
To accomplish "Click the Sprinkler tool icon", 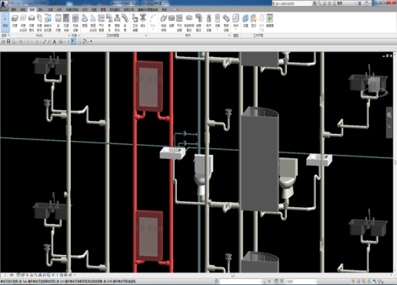I will (143, 22).
